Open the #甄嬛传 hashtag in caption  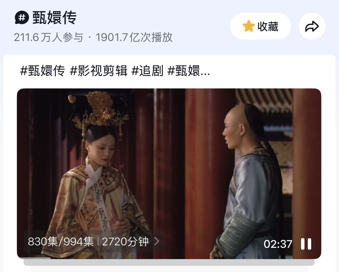42,71
